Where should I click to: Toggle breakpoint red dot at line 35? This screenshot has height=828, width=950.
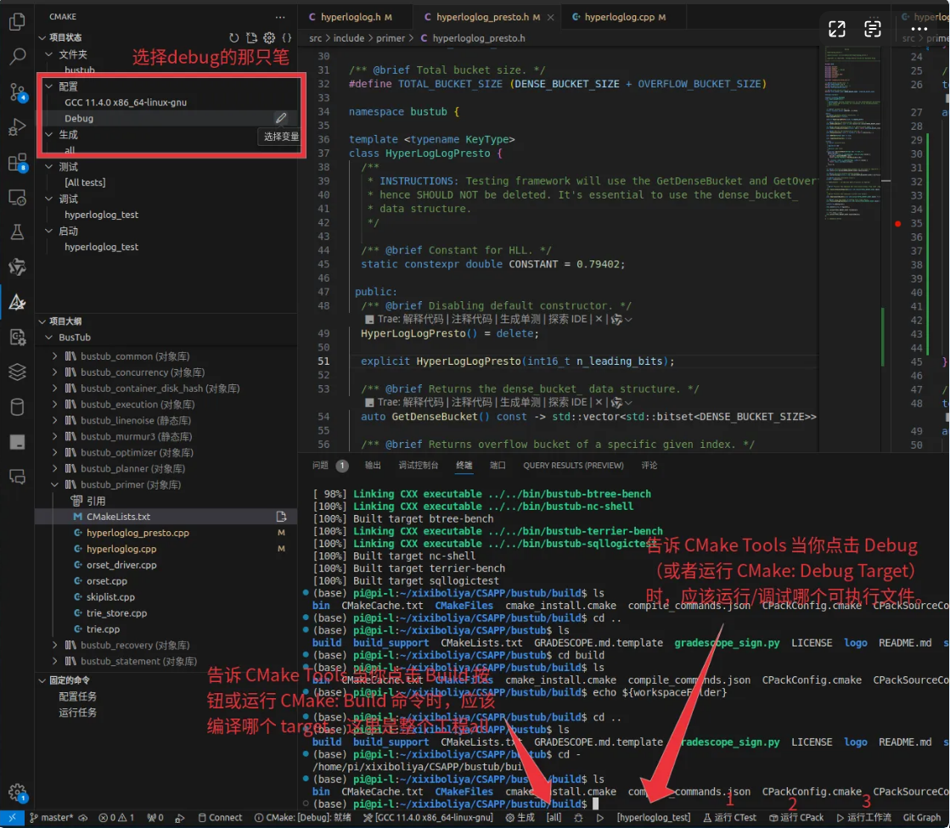click(897, 224)
